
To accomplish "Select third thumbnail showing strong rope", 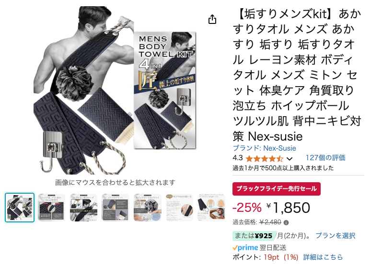I will coord(83,208).
